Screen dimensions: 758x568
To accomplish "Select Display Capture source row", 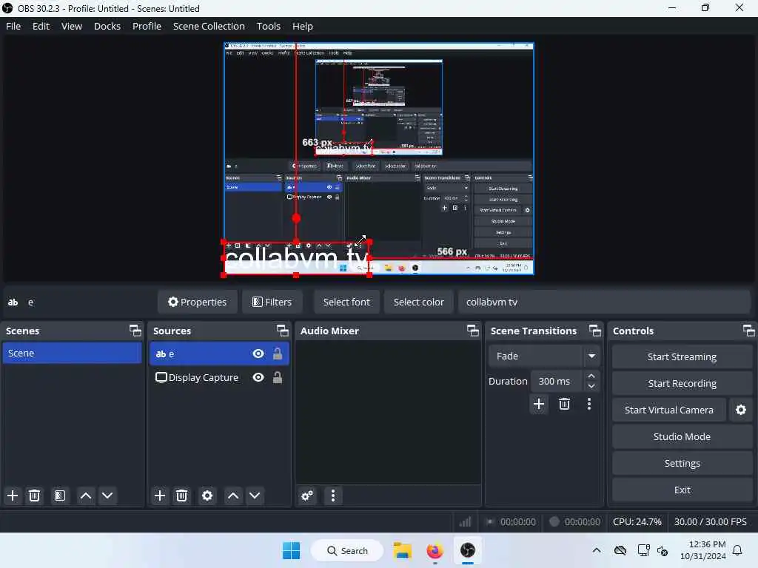I will click(x=219, y=377).
